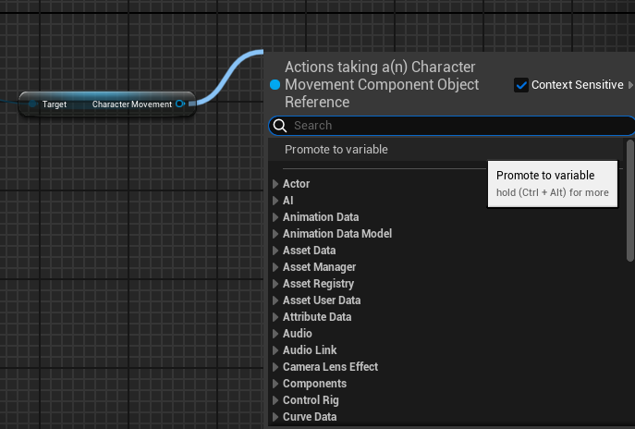Expand the AI category arrow
635x429 pixels.
[275, 201]
